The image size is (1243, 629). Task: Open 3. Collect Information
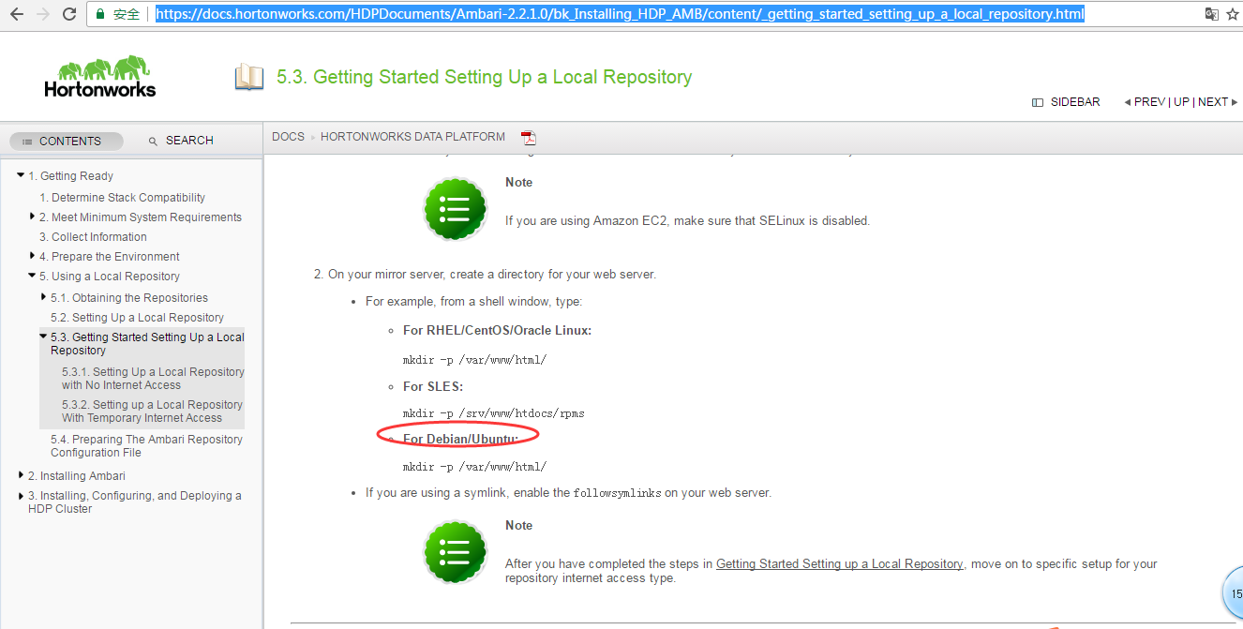93,237
